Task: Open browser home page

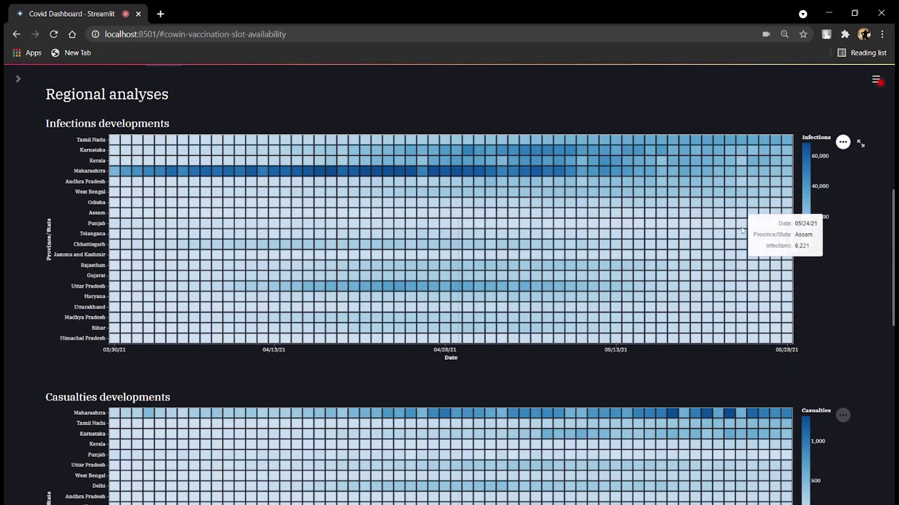Action: pos(72,34)
